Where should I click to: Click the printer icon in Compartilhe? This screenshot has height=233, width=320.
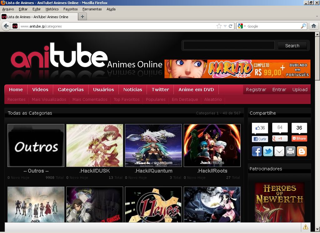290,151
